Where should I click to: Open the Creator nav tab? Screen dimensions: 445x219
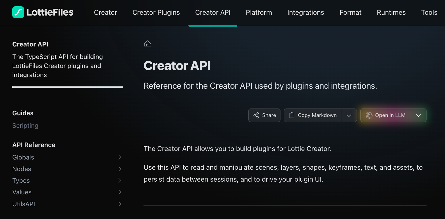click(105, 12)
